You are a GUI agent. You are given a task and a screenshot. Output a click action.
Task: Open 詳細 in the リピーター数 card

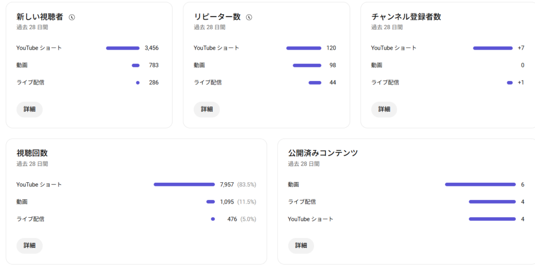[x=207, y=109]
